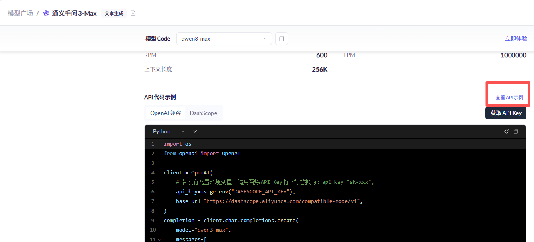Switch to the DashScope tab
The width and height of the screenshot is (534, 242).
(x=203, y=113)
